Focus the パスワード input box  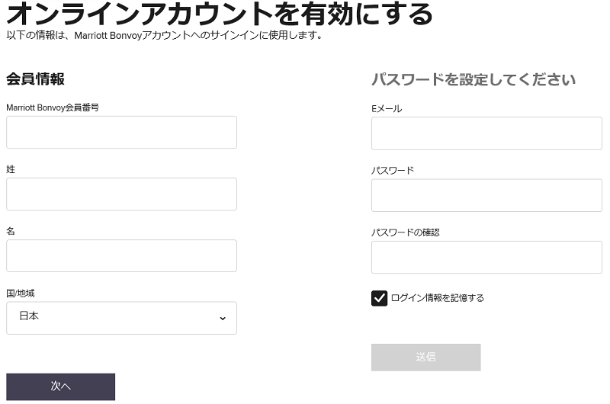point(486,195)
